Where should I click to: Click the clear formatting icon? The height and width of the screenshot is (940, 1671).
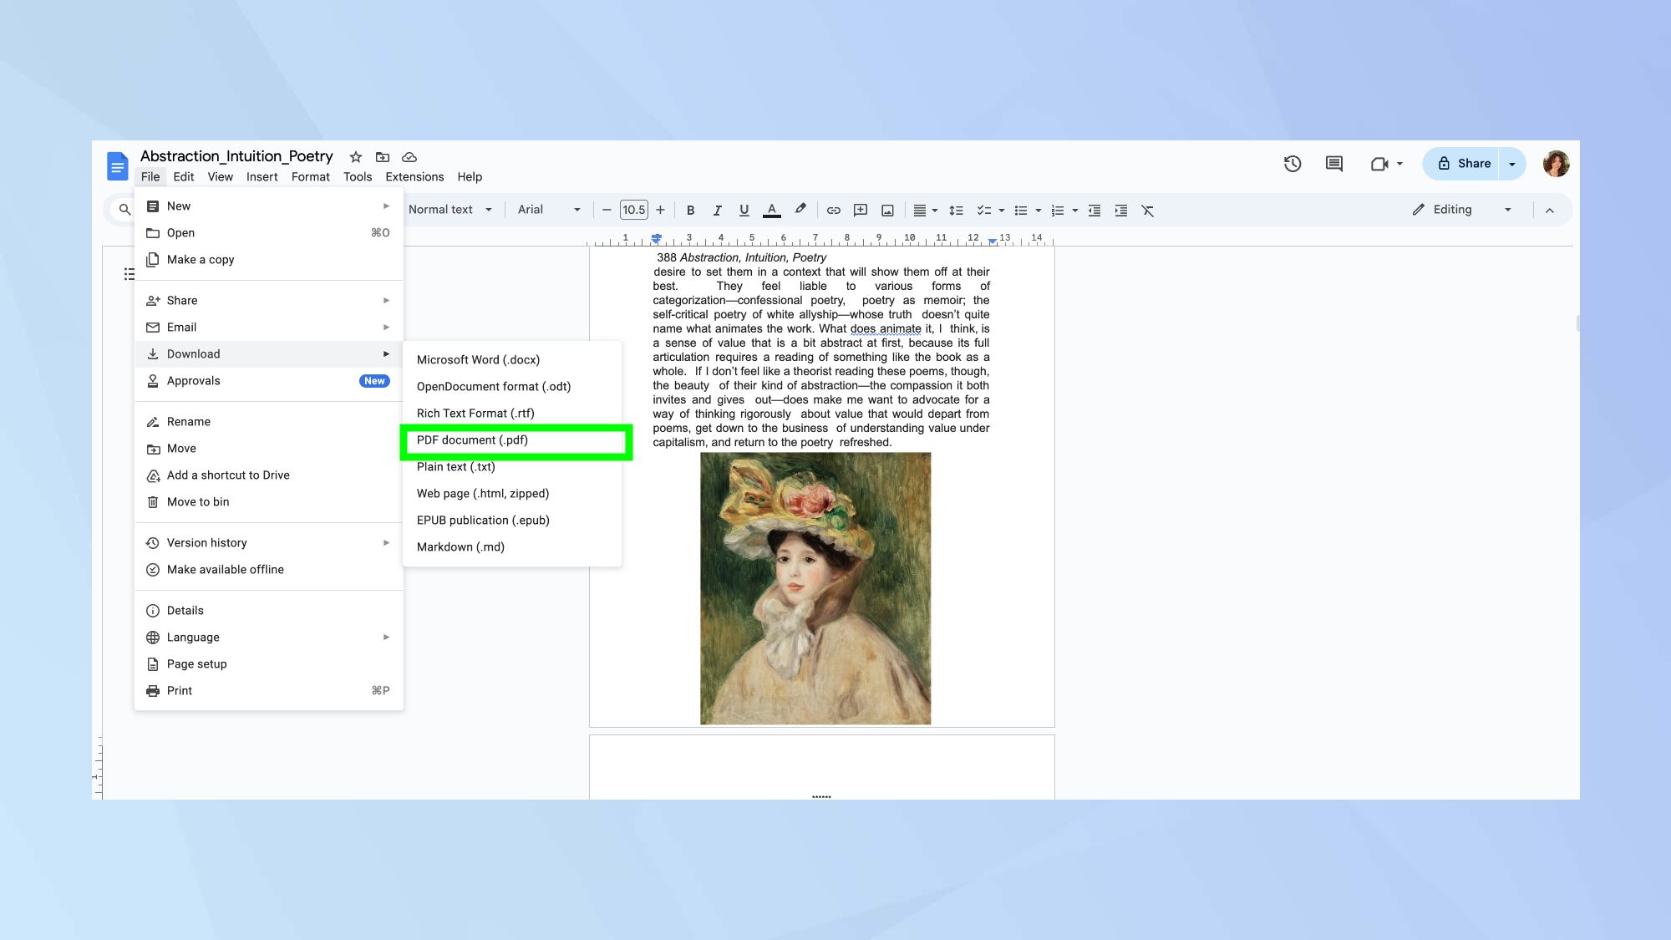[x=1147, y=211]
